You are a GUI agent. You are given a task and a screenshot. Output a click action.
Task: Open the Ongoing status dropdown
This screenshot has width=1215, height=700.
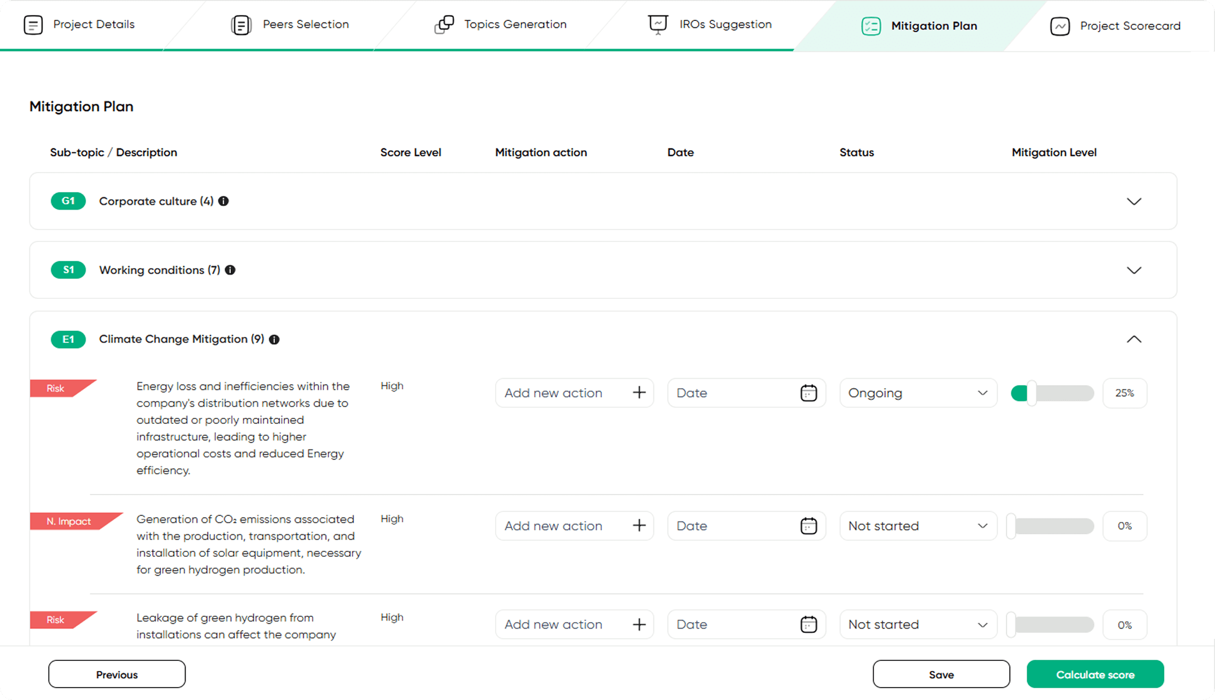tap(918, 393)
